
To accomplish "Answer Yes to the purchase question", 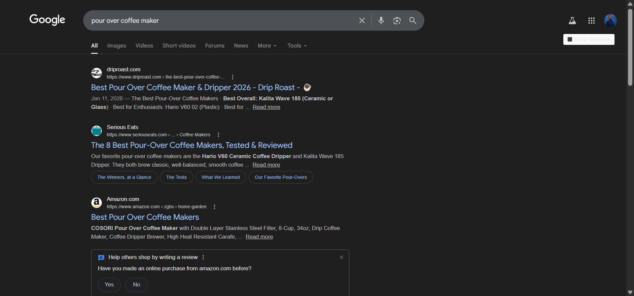I will click(109, 285).
